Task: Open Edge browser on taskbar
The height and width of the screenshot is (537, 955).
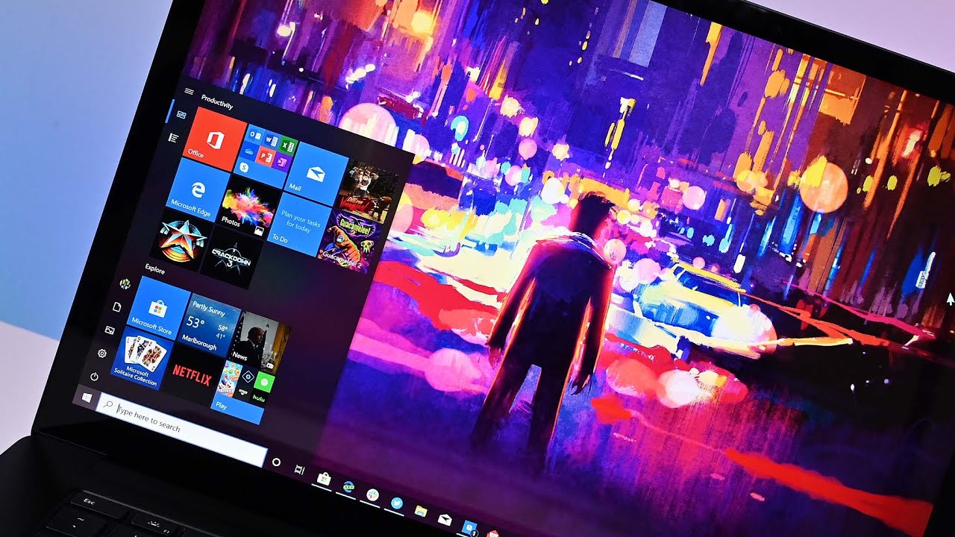Action: coord(348,486)
